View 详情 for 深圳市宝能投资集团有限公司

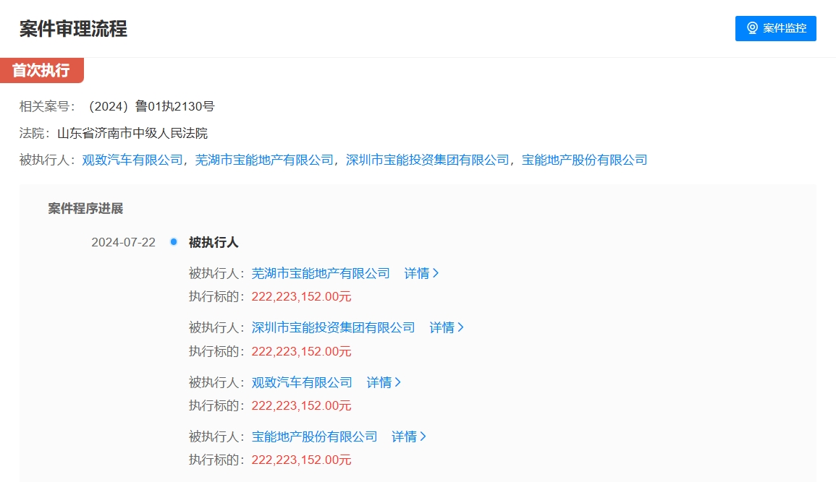point(447,328)
